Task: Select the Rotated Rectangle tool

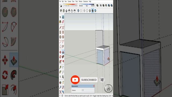Action: click(x=63, y=32)
